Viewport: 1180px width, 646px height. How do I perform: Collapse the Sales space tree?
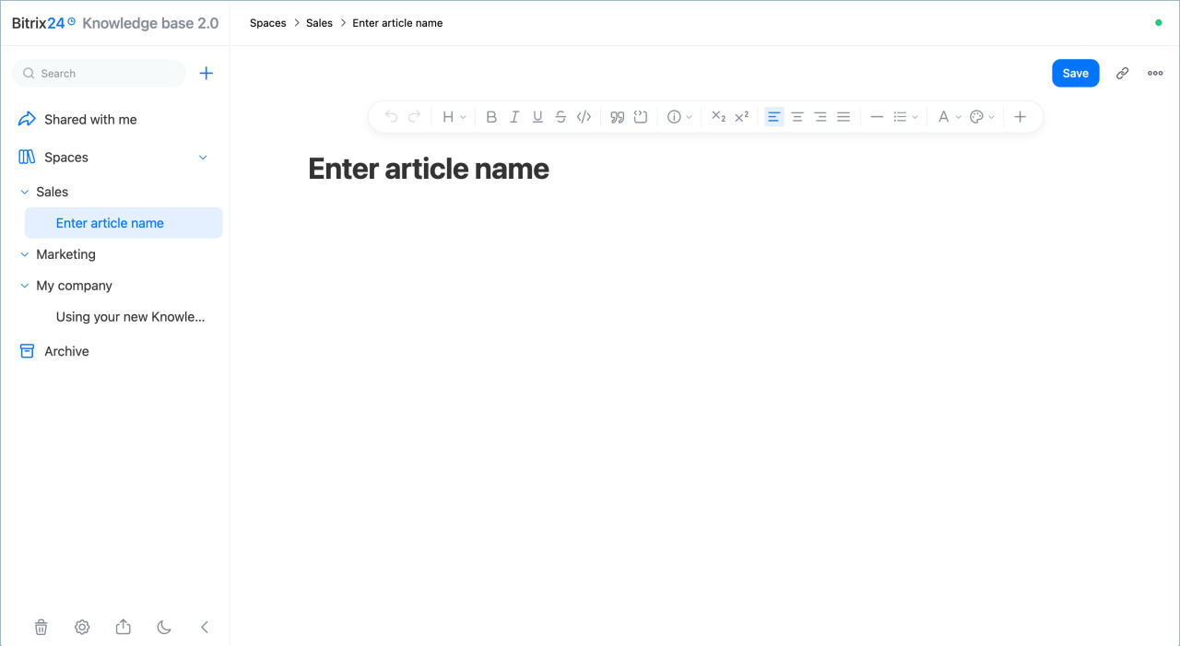click(25, 192)
